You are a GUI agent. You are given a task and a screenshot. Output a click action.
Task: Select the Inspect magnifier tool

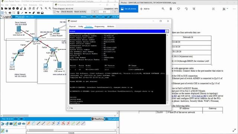tap(6, 13)
